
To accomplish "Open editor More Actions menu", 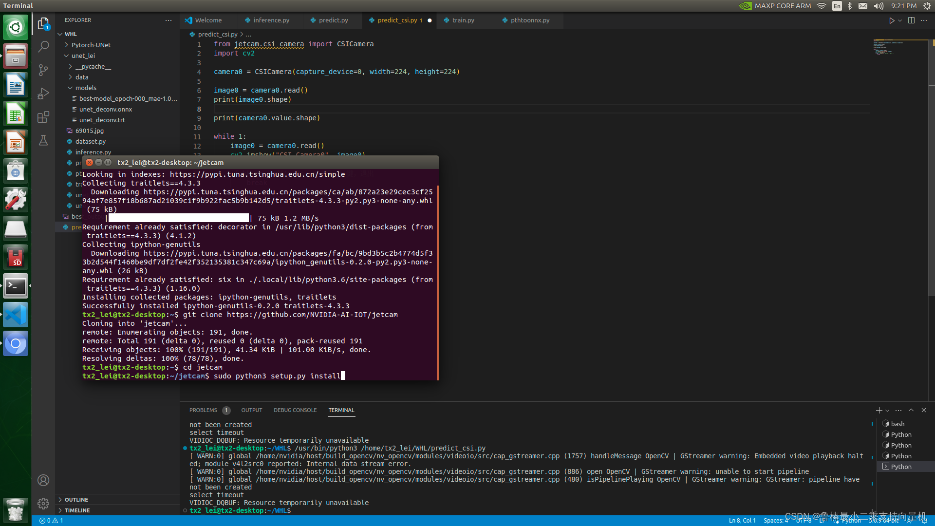I will 924,20.
